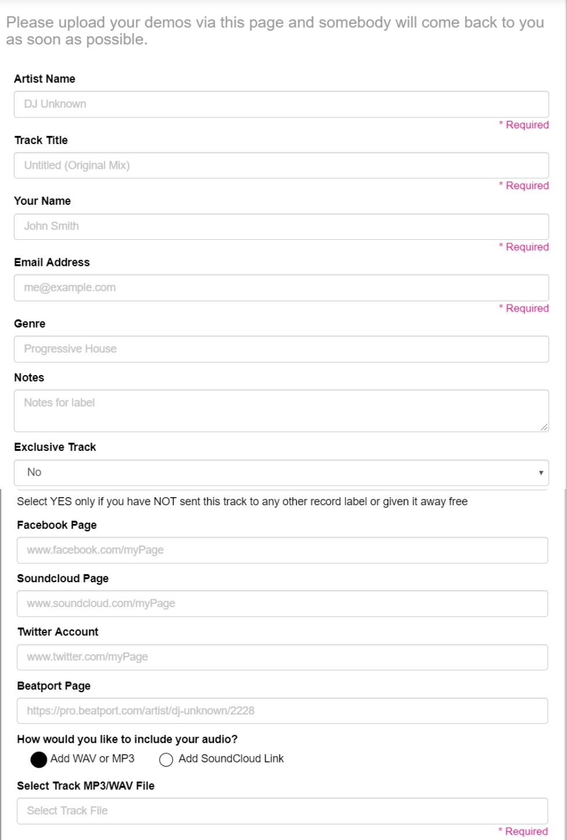Click the Genre input box
Viewport: 567px width, 840px height.
pyautogui.click(x=281, y=349)
